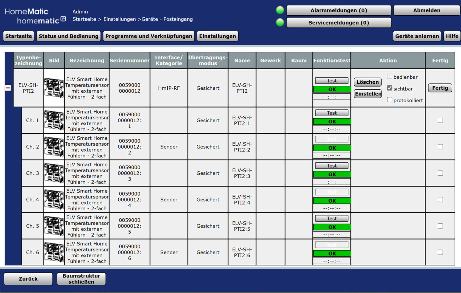Click the Ch. 6 device image

tap(54, 252)
